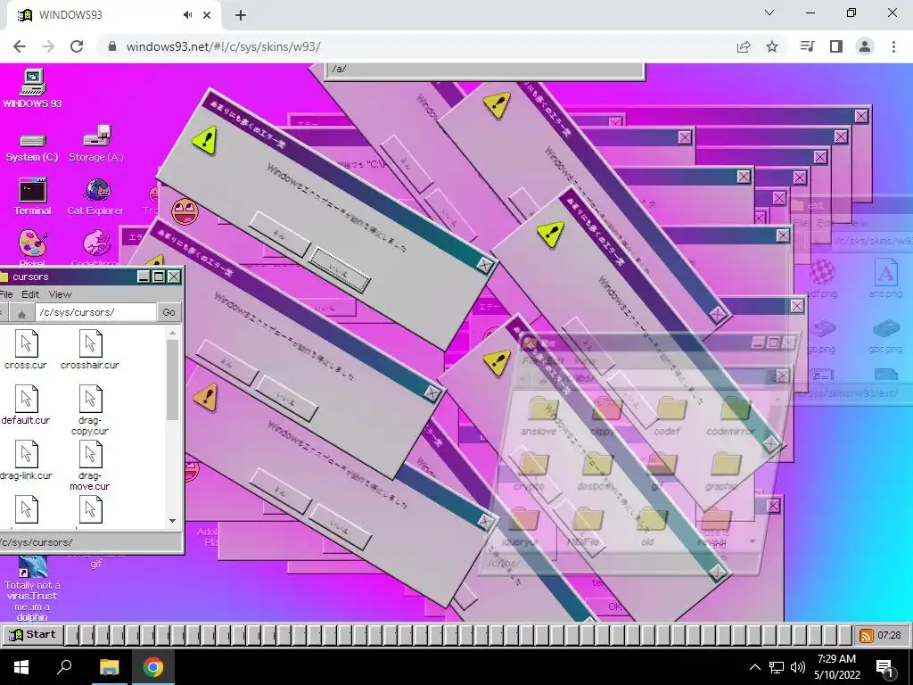Open the crypto folder in libs window

pos(531,472)
